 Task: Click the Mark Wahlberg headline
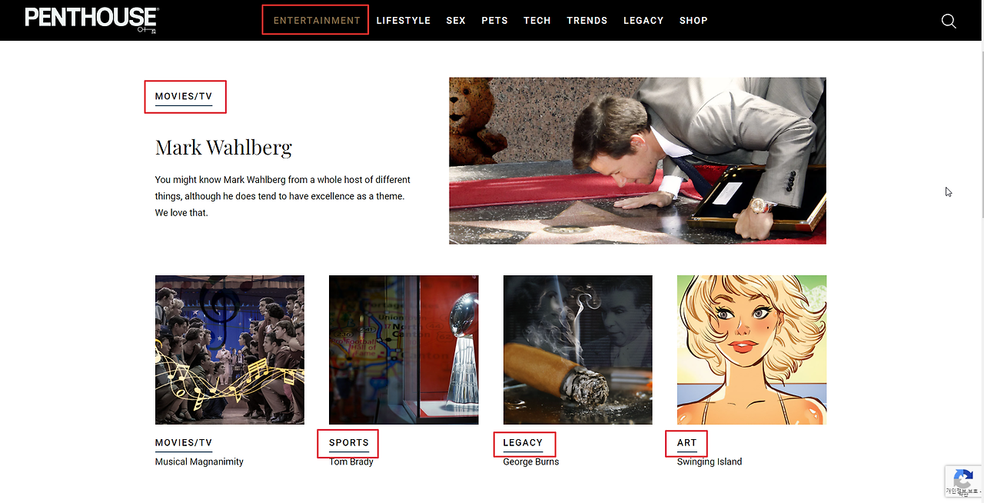224,147
